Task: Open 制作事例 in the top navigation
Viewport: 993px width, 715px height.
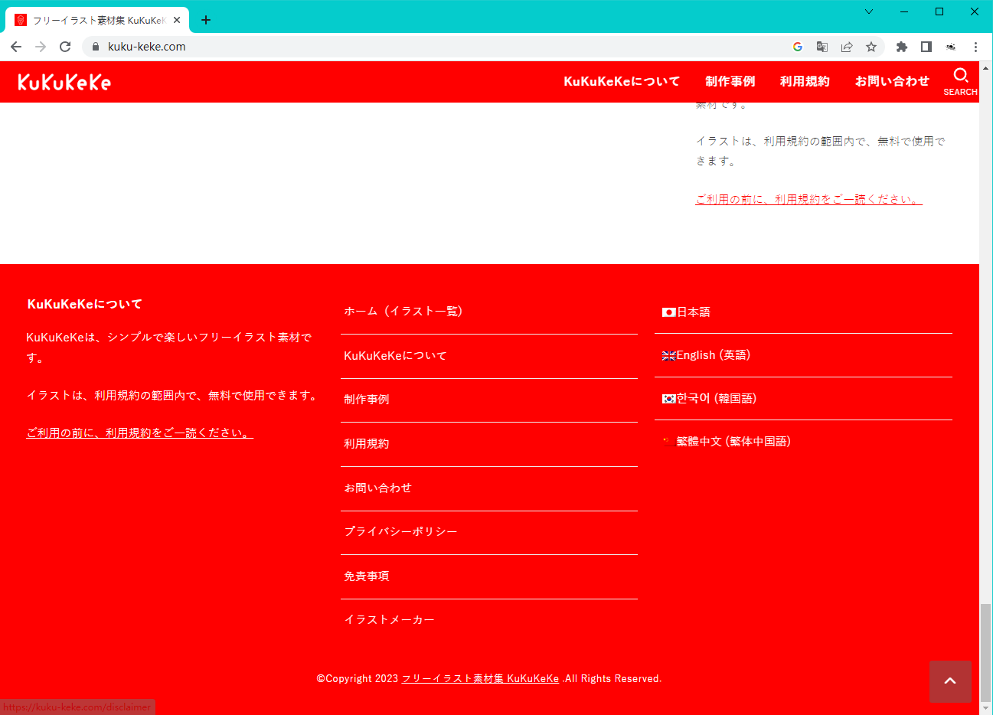Action: [x=730, y=81]
